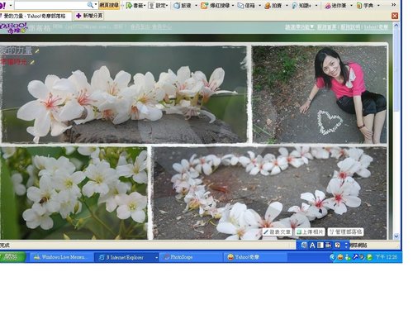Viewport: 413px width, 310px height.
Task: Select the 愛的力量 Yahoo blog tab
Action: [x=36, y=16]
